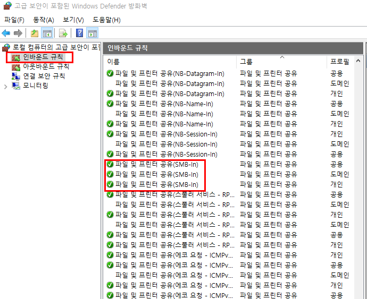Image resolution: width=367 pixels, height=299 pixels.
Task: Open Help via the question mark icon
Action: (x=80, y=33)
